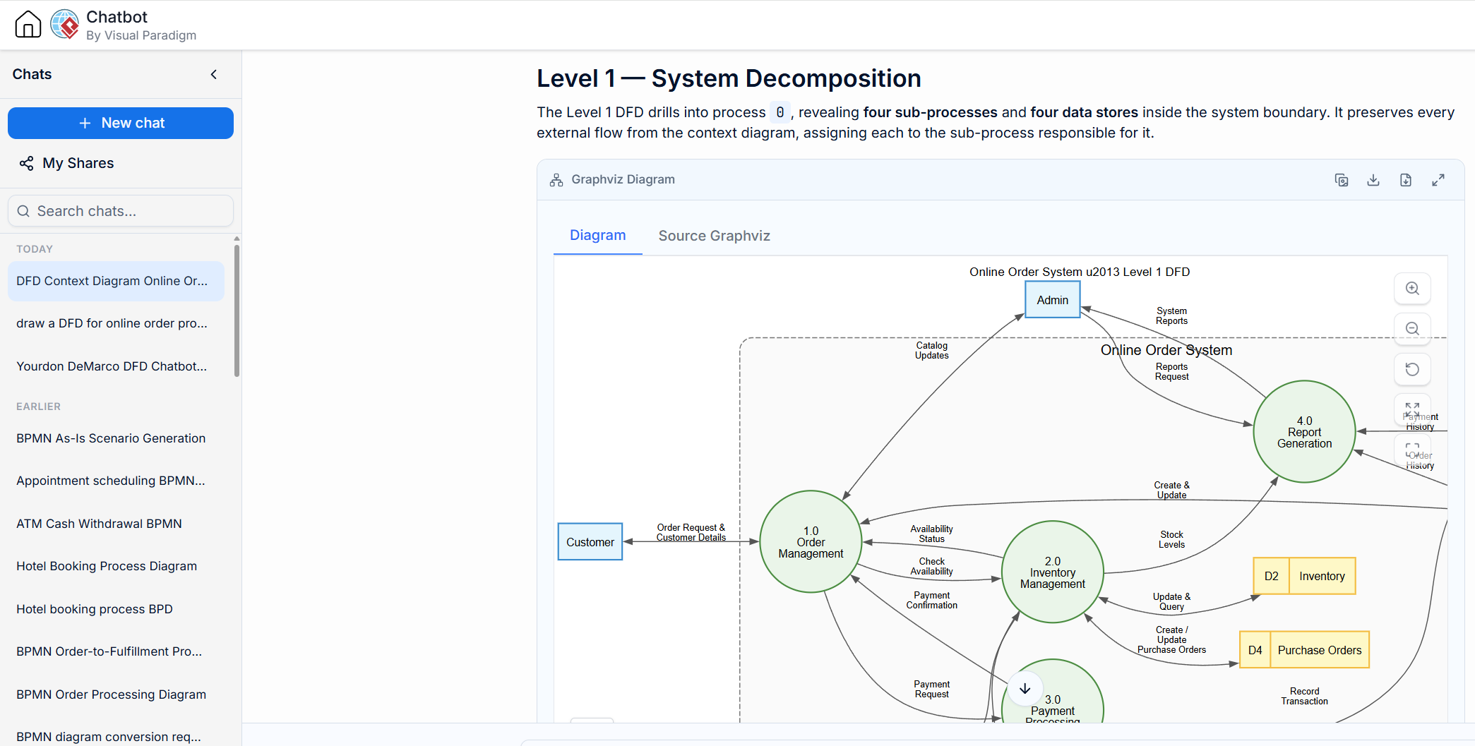Image resolution: width=1475 pixels, height=746 pixels.
Task: Click the 2.0 Inventory Management process
Action: pos(1052,572)
